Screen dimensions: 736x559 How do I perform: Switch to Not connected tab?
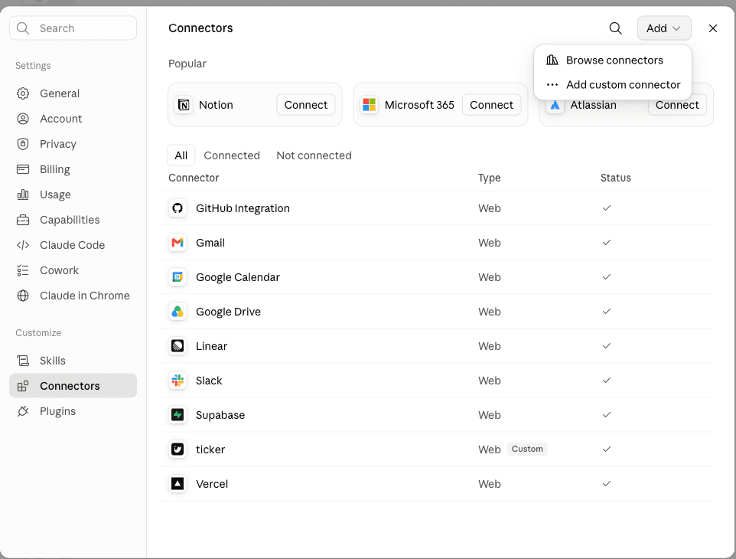click(x=314, y=155)
